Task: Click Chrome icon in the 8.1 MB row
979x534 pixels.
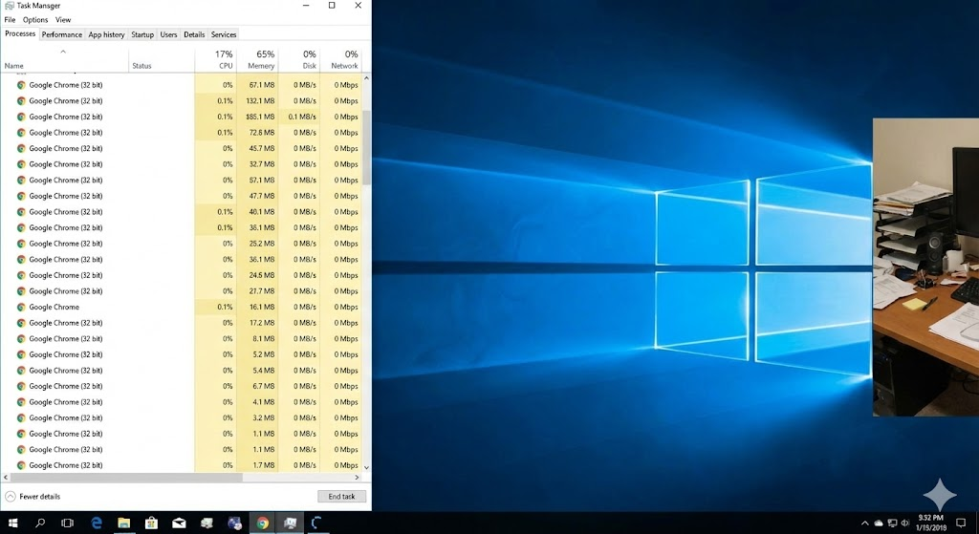Action: [21, 339]
